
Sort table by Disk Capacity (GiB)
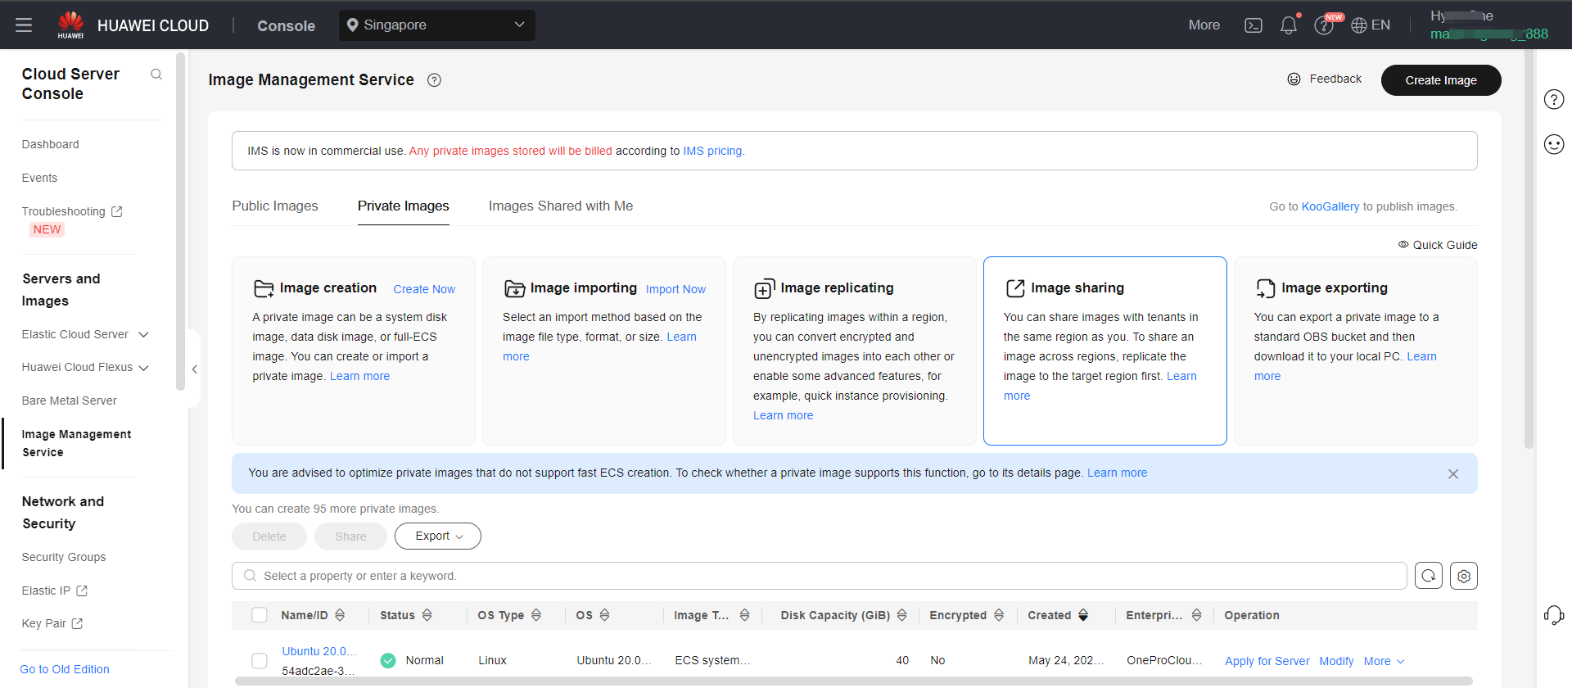901,615
